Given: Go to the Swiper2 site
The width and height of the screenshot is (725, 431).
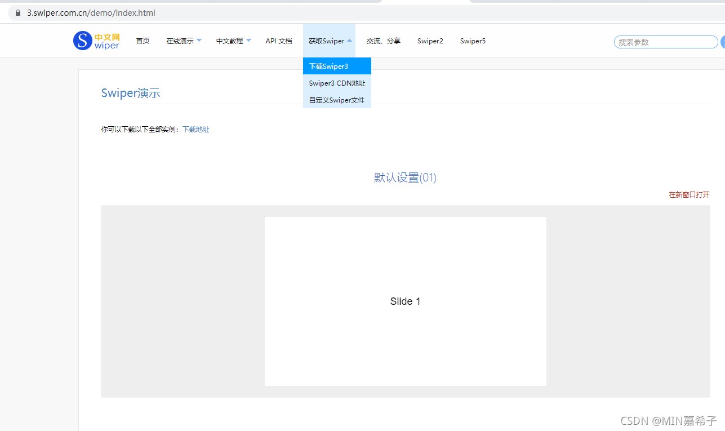Looking at the screenshot, I should click(x=430, y=41).
